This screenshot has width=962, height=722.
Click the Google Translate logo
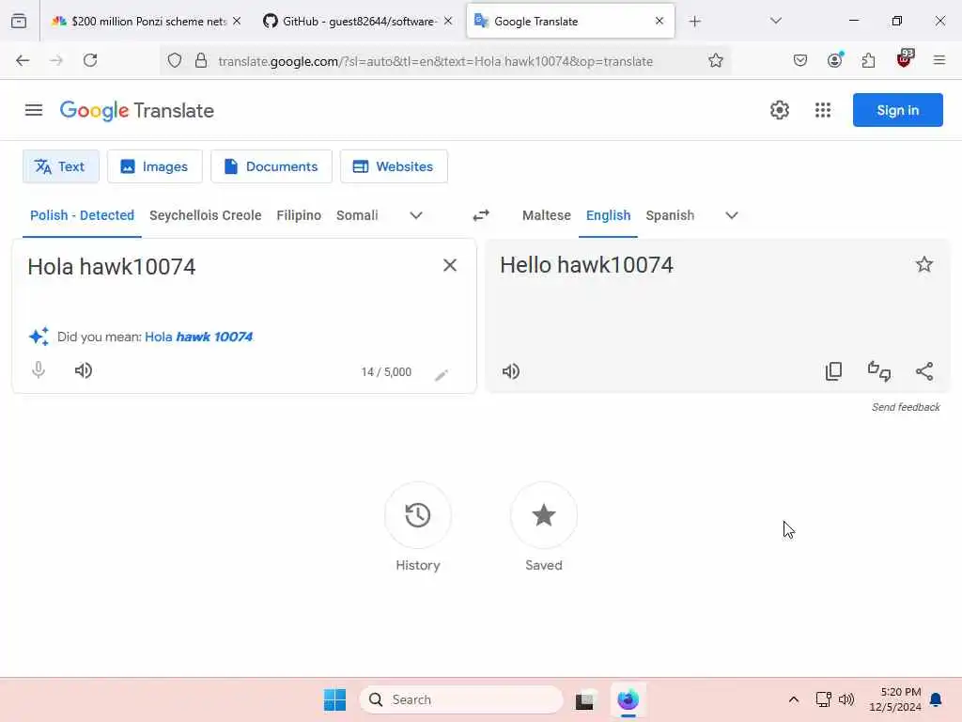[x=137, y=111]
